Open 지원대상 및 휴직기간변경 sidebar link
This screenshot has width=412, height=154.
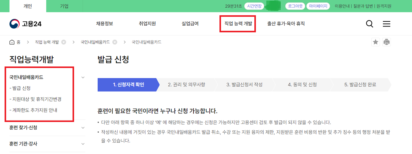coord(37,99)
